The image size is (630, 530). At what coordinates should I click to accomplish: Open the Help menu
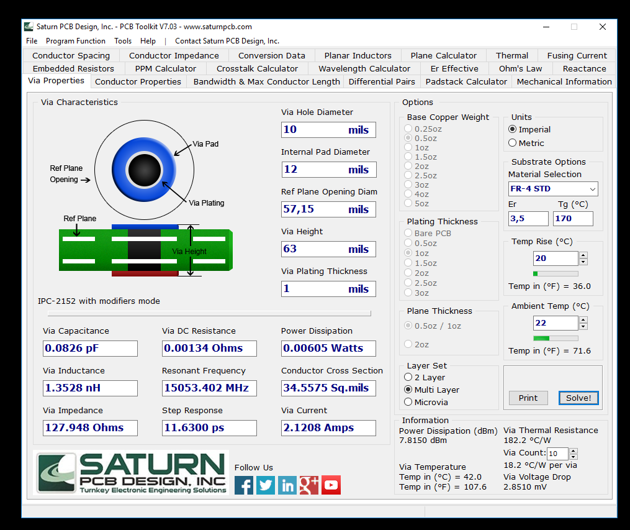point(148,41)
